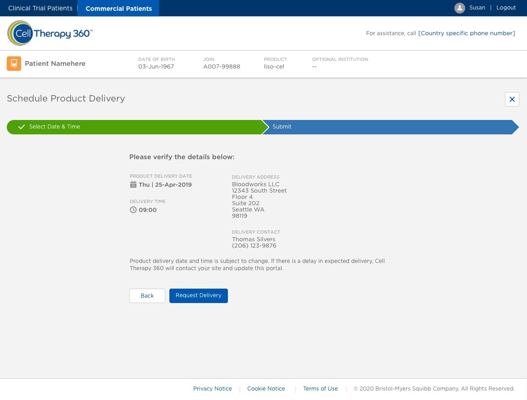Viewport: 527px width, 400px height.
Task: Open the Cookie Notice link
Action: [266, 389]
